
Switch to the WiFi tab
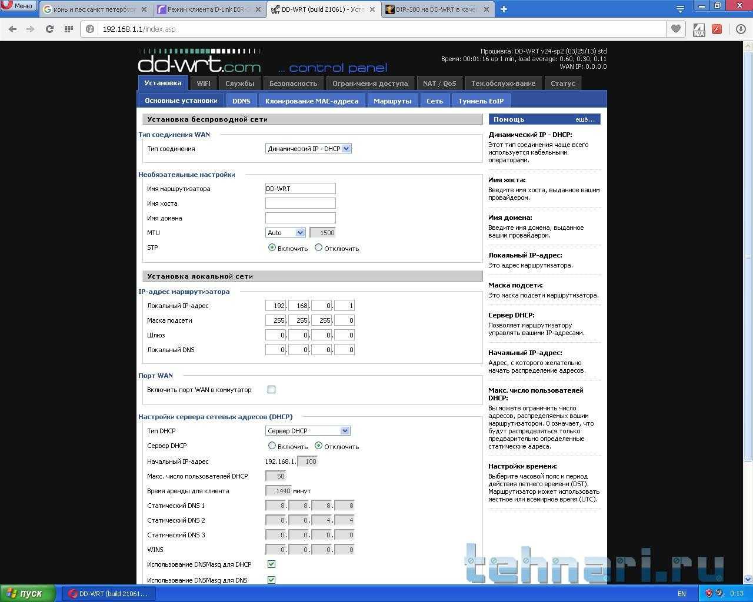(204, 83)
